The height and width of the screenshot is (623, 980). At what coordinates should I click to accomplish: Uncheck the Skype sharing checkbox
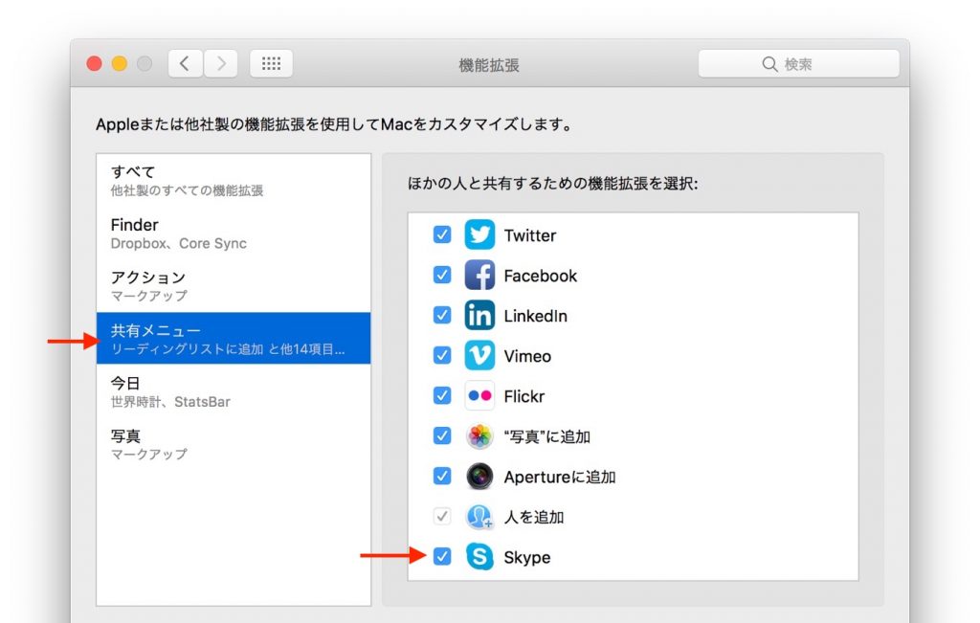click(x=442, y=557)
